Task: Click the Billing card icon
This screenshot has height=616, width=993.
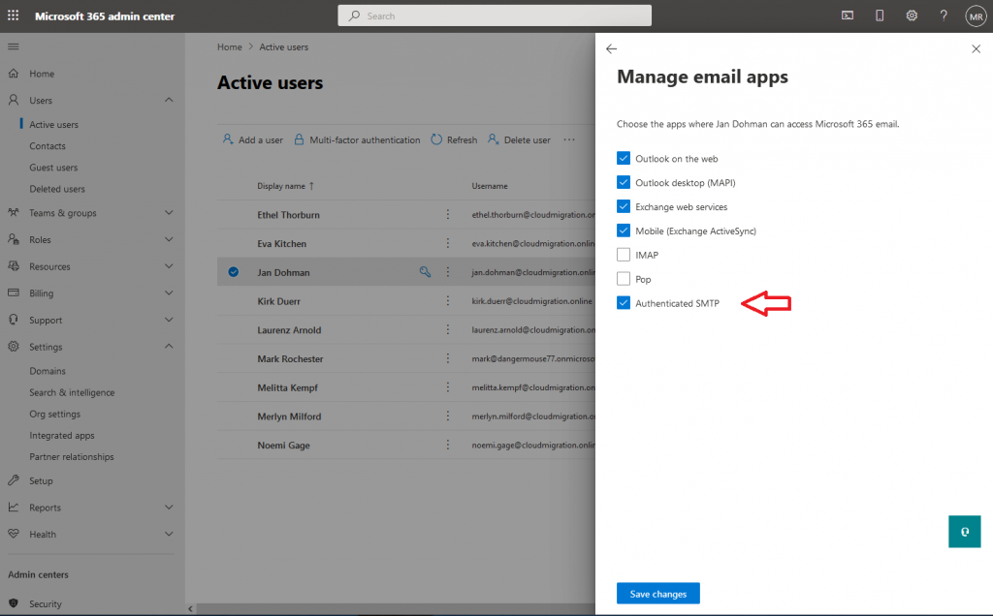Action: click(x=14, y=293)
